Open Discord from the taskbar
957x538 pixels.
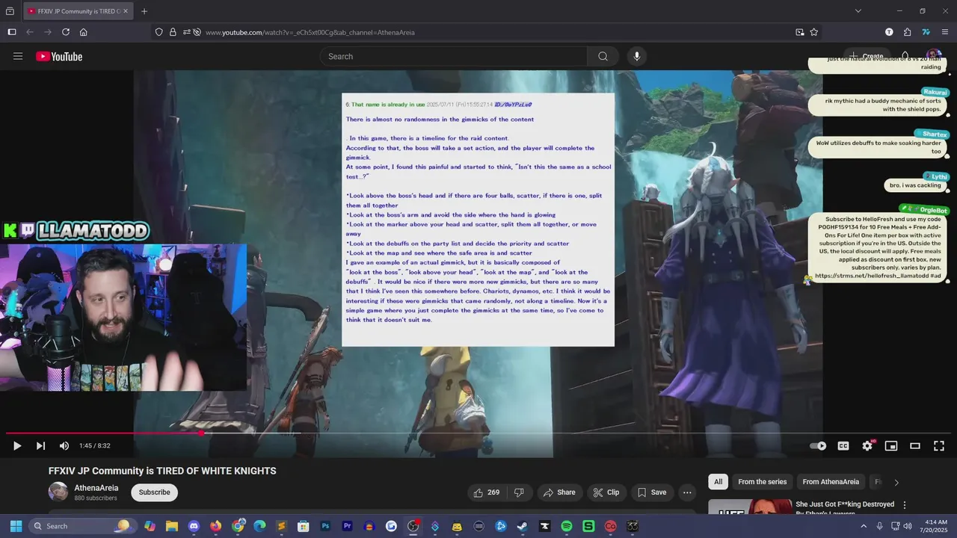click(x=194, y=526)
